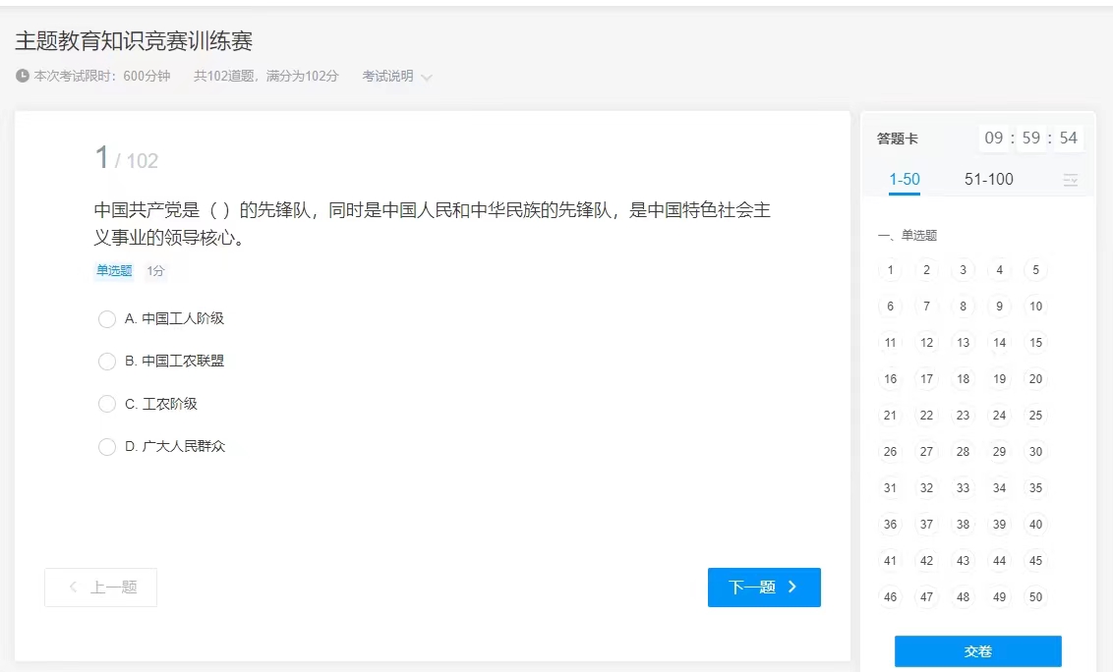Click the clock icon beside the exam time limit
The width and height of the screenshot is (1113, 672).
[23, 76]
